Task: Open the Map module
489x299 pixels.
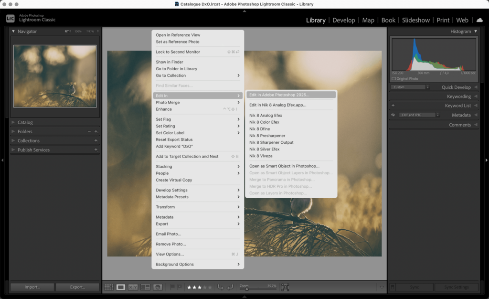Action: (x=368, y=20)
